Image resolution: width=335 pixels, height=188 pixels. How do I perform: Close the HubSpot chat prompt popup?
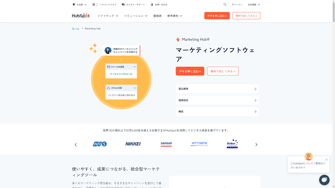pyautogui.click(x=326, y=160)
